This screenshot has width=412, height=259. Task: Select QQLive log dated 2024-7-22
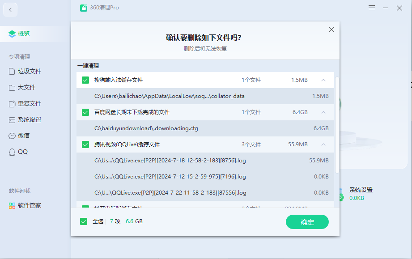click(205, 193)
